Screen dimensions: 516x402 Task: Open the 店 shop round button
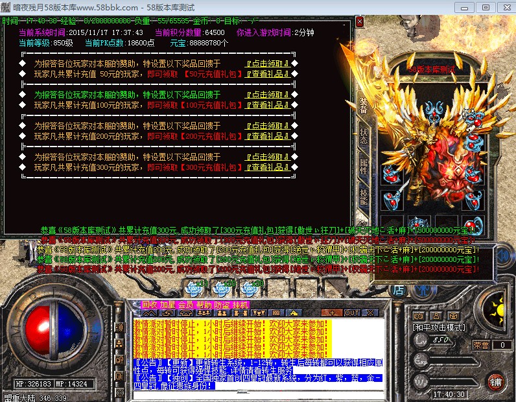(x=398, y=290)
